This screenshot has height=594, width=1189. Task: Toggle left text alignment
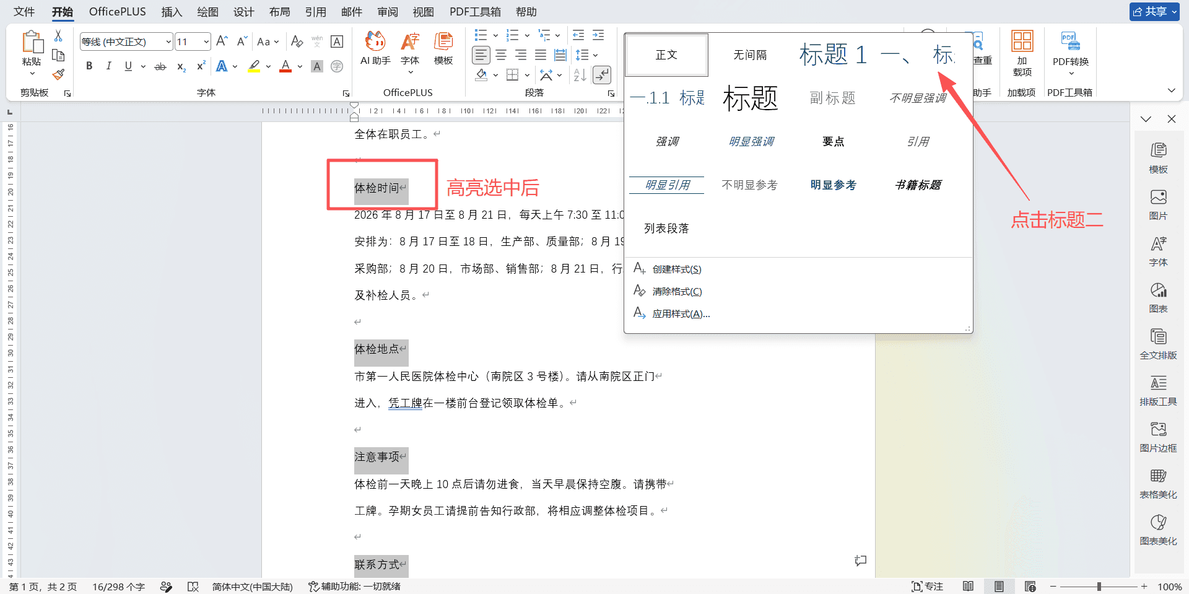(x=481, y=55)
